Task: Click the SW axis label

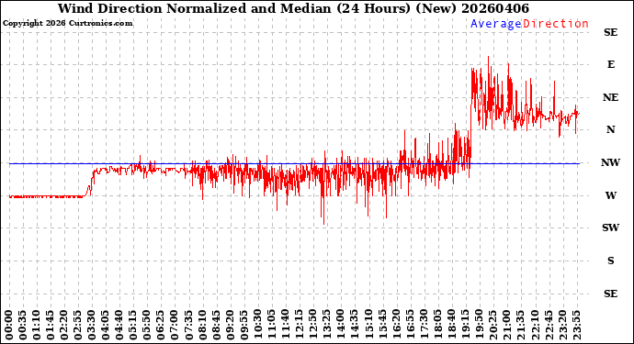Action: (610, 227)
